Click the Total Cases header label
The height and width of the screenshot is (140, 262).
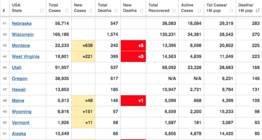point(55,8)
